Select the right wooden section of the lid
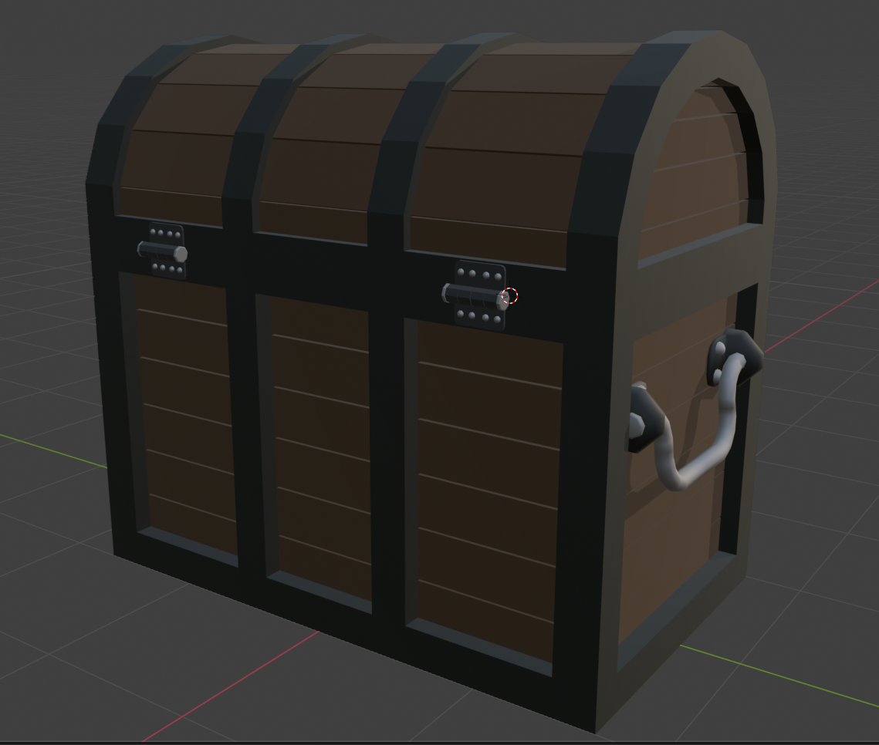Viewport: 879px width, 745px height. click(x=494, y=177)
